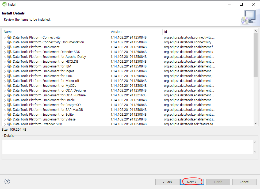Go to previous page with Back button
The height and width of the screenshot is (189, 260).
point(167,182)
